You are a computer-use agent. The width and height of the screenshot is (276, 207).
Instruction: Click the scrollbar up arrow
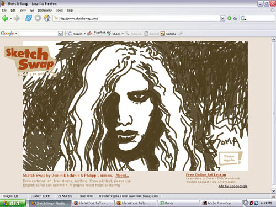pyautogui.click(x=274, y=39)
